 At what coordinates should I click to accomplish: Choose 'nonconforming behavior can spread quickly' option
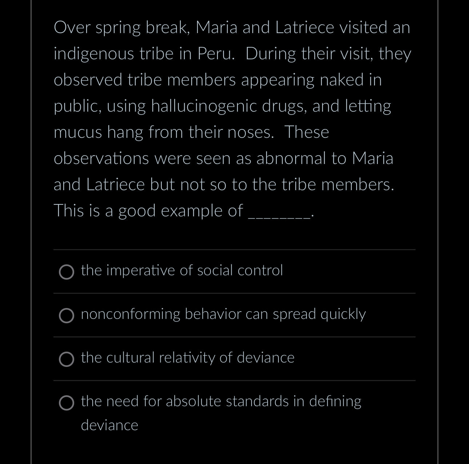pyautogui.click(x=67, y=315)
